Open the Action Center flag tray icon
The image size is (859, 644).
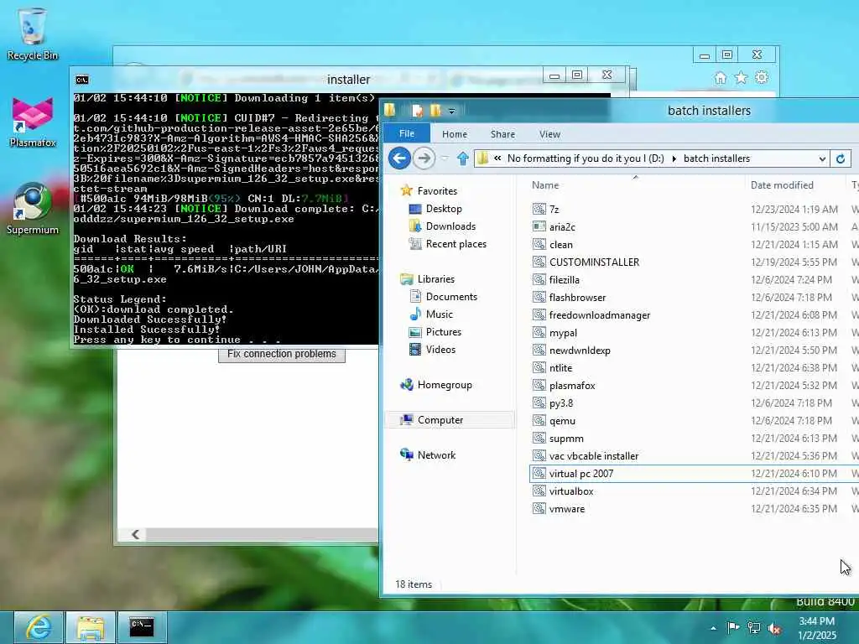point(733,627)
